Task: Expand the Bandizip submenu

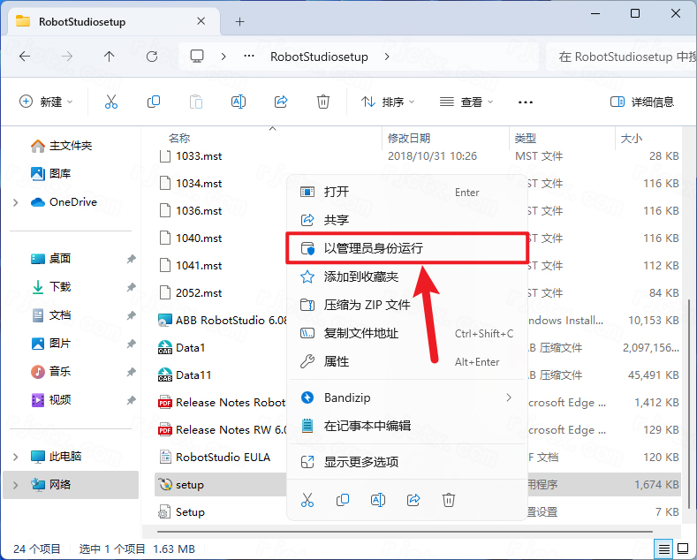Action: (x=509, y=397)
